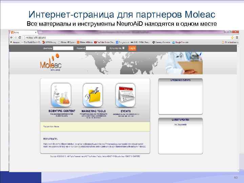The image size is (244, 183).
Task: Reload the page with the refresh icon
Action: tap(20, 38)
